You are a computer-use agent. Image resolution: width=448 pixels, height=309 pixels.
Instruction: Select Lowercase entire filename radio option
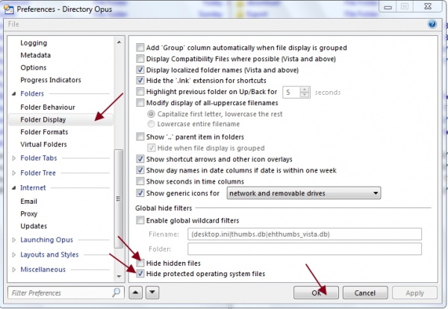coord(151,124)
